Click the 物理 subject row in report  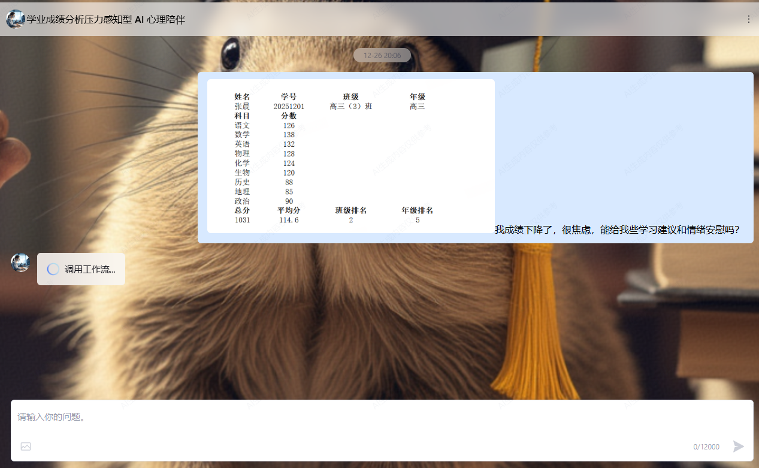265,154
